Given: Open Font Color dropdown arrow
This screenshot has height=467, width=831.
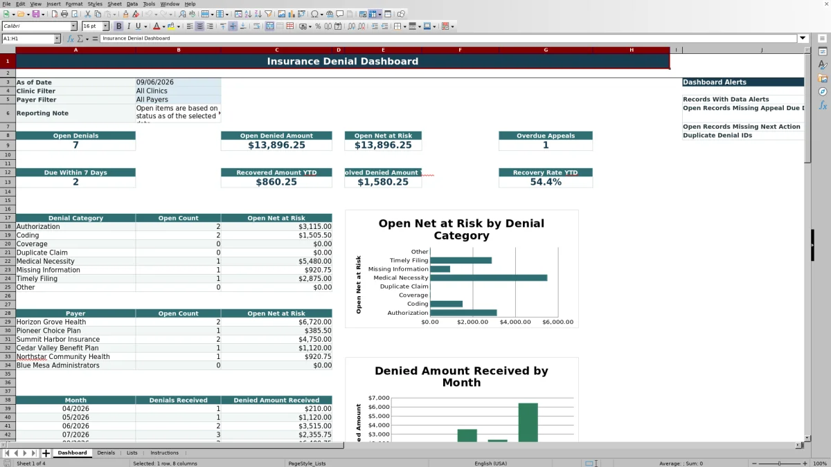Looking at the screenshot, I should (163, 26).
